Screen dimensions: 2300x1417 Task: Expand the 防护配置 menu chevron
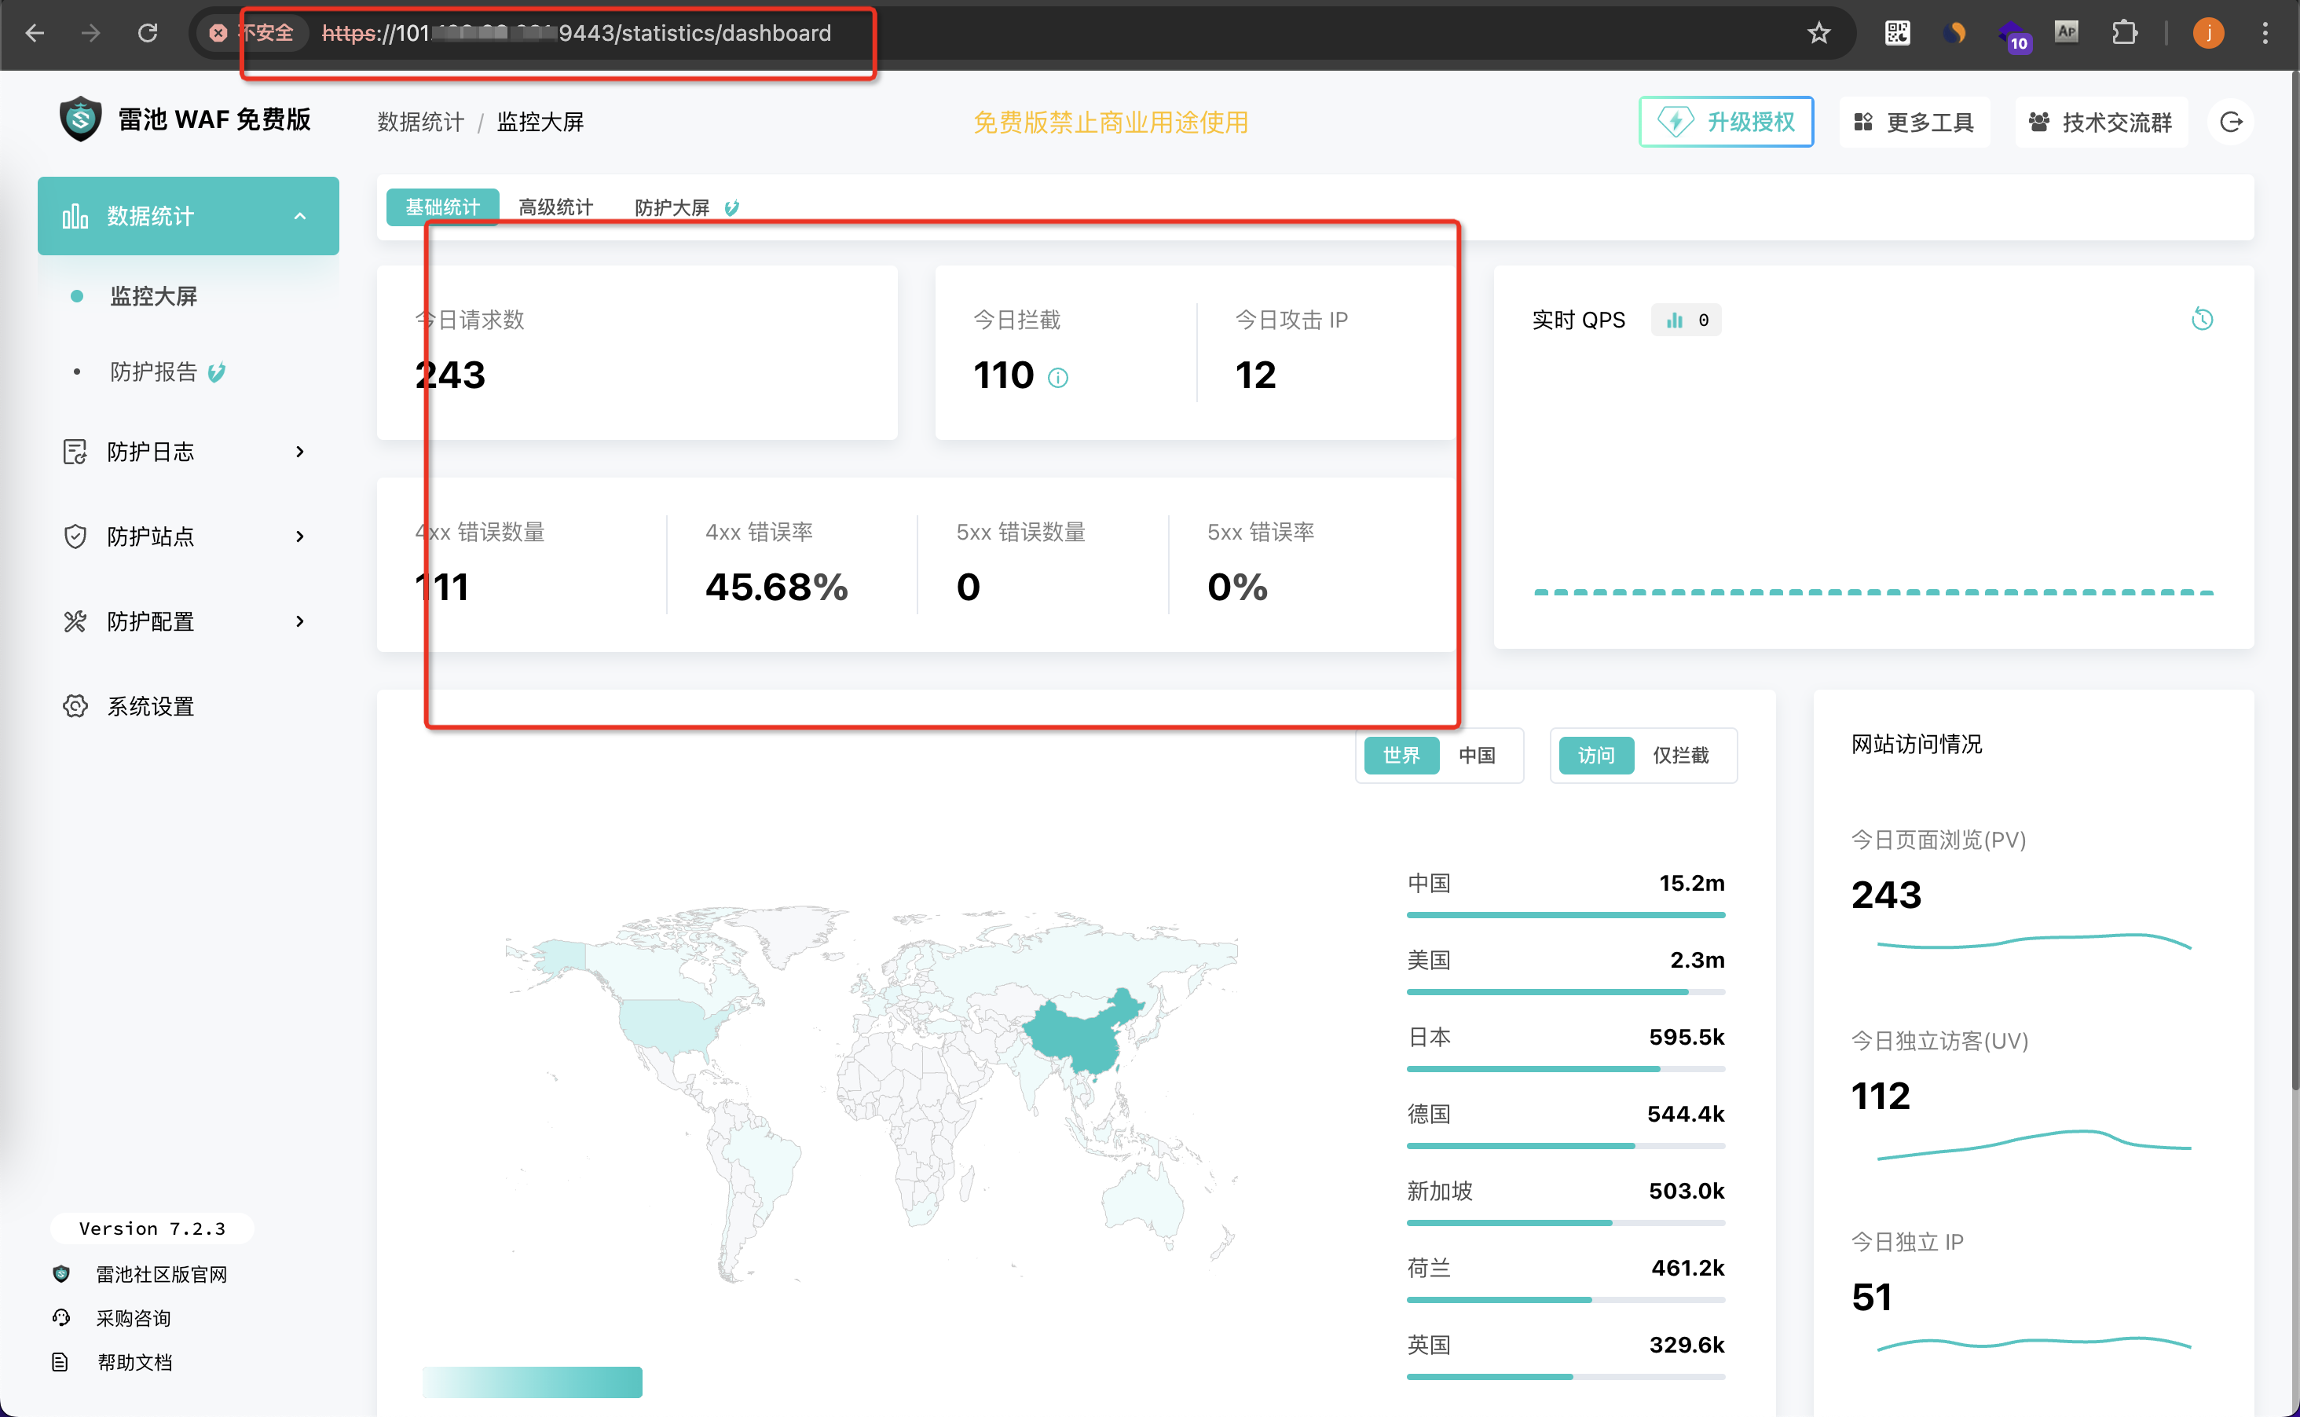pos(300,621)
